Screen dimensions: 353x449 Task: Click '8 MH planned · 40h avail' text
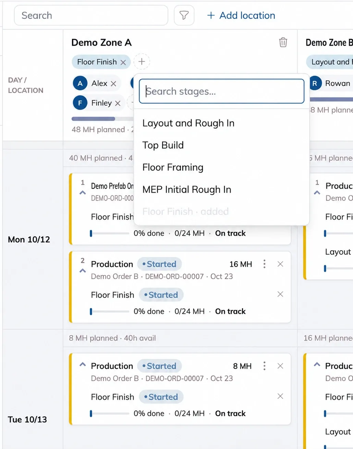[x=112, y=338]
